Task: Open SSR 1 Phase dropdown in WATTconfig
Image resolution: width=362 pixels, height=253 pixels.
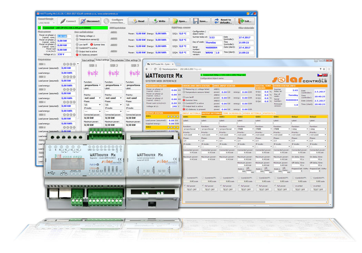Action: click(93, 105)
